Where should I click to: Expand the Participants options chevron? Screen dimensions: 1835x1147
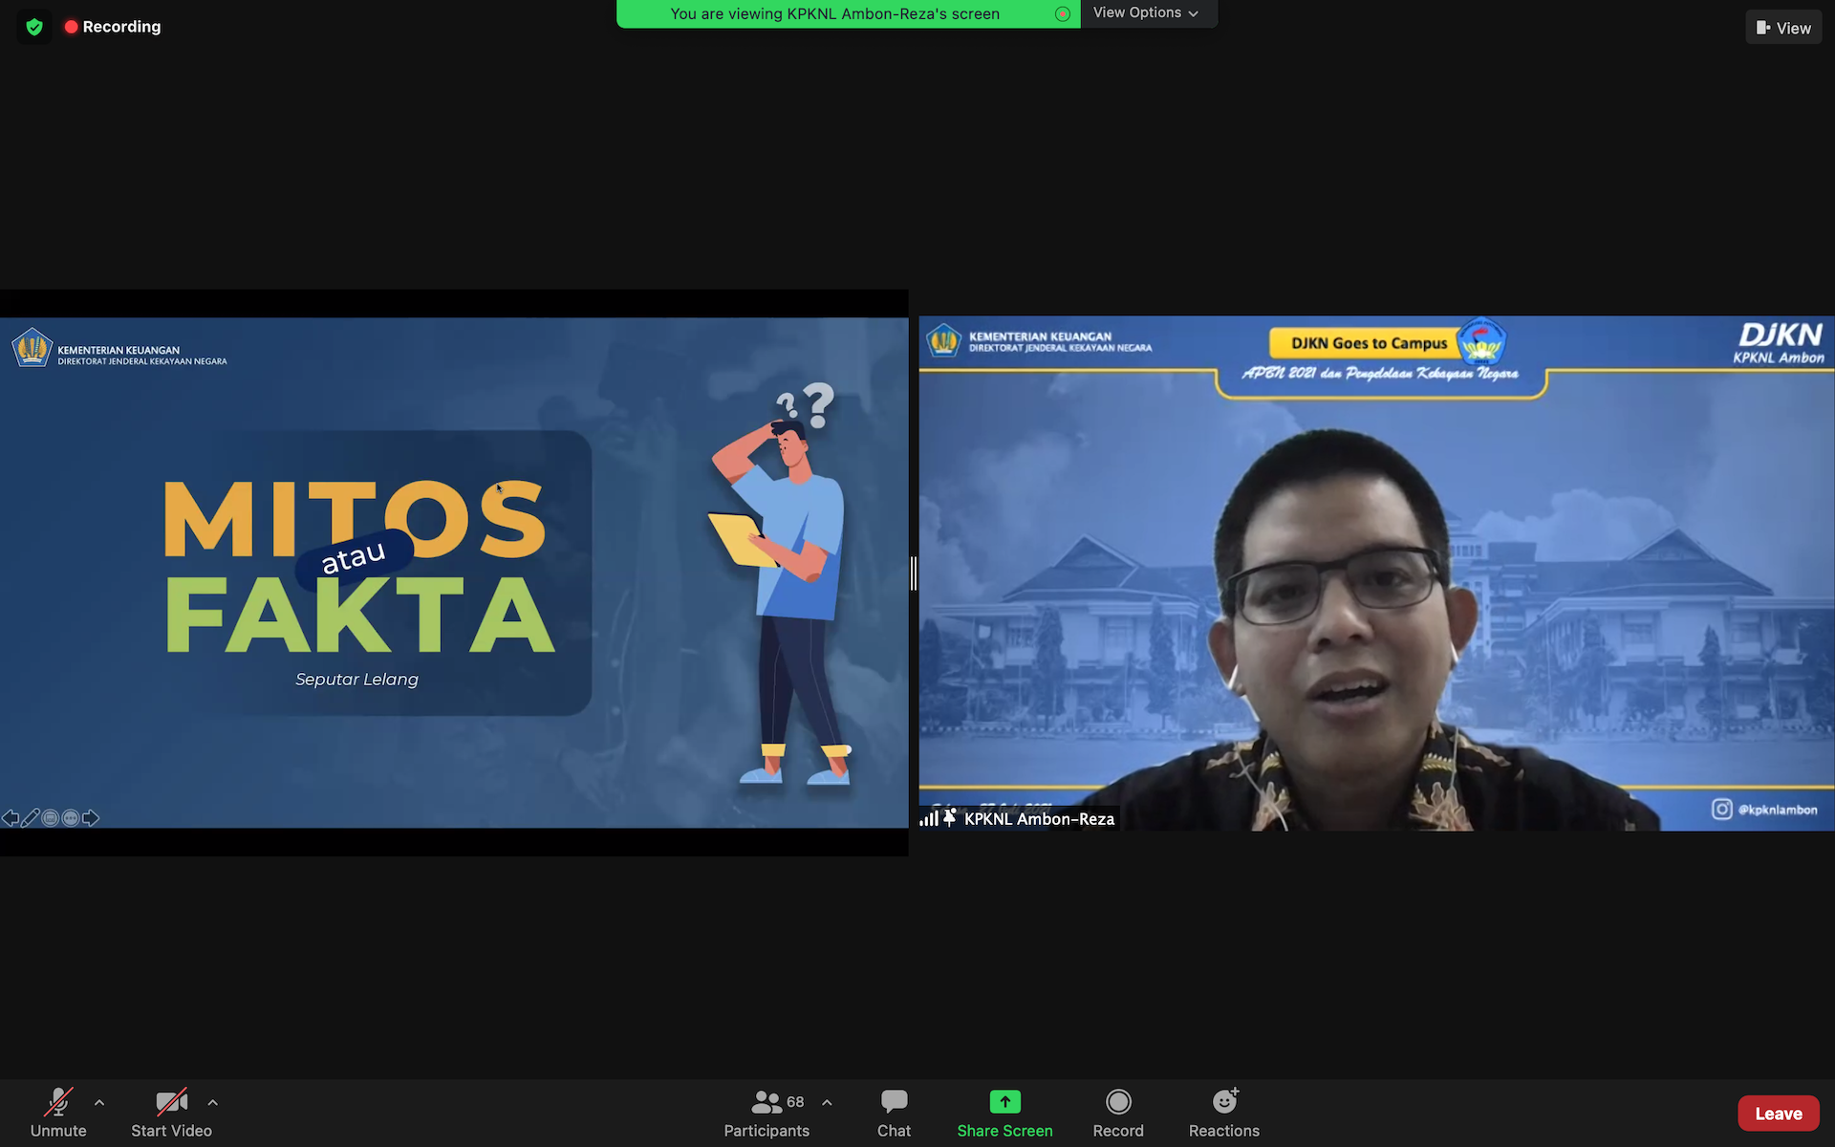click(x=827, y=1102)
